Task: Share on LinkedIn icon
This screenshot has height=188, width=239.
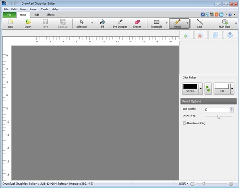Action: pyautogui.click(x=221, y=15)
